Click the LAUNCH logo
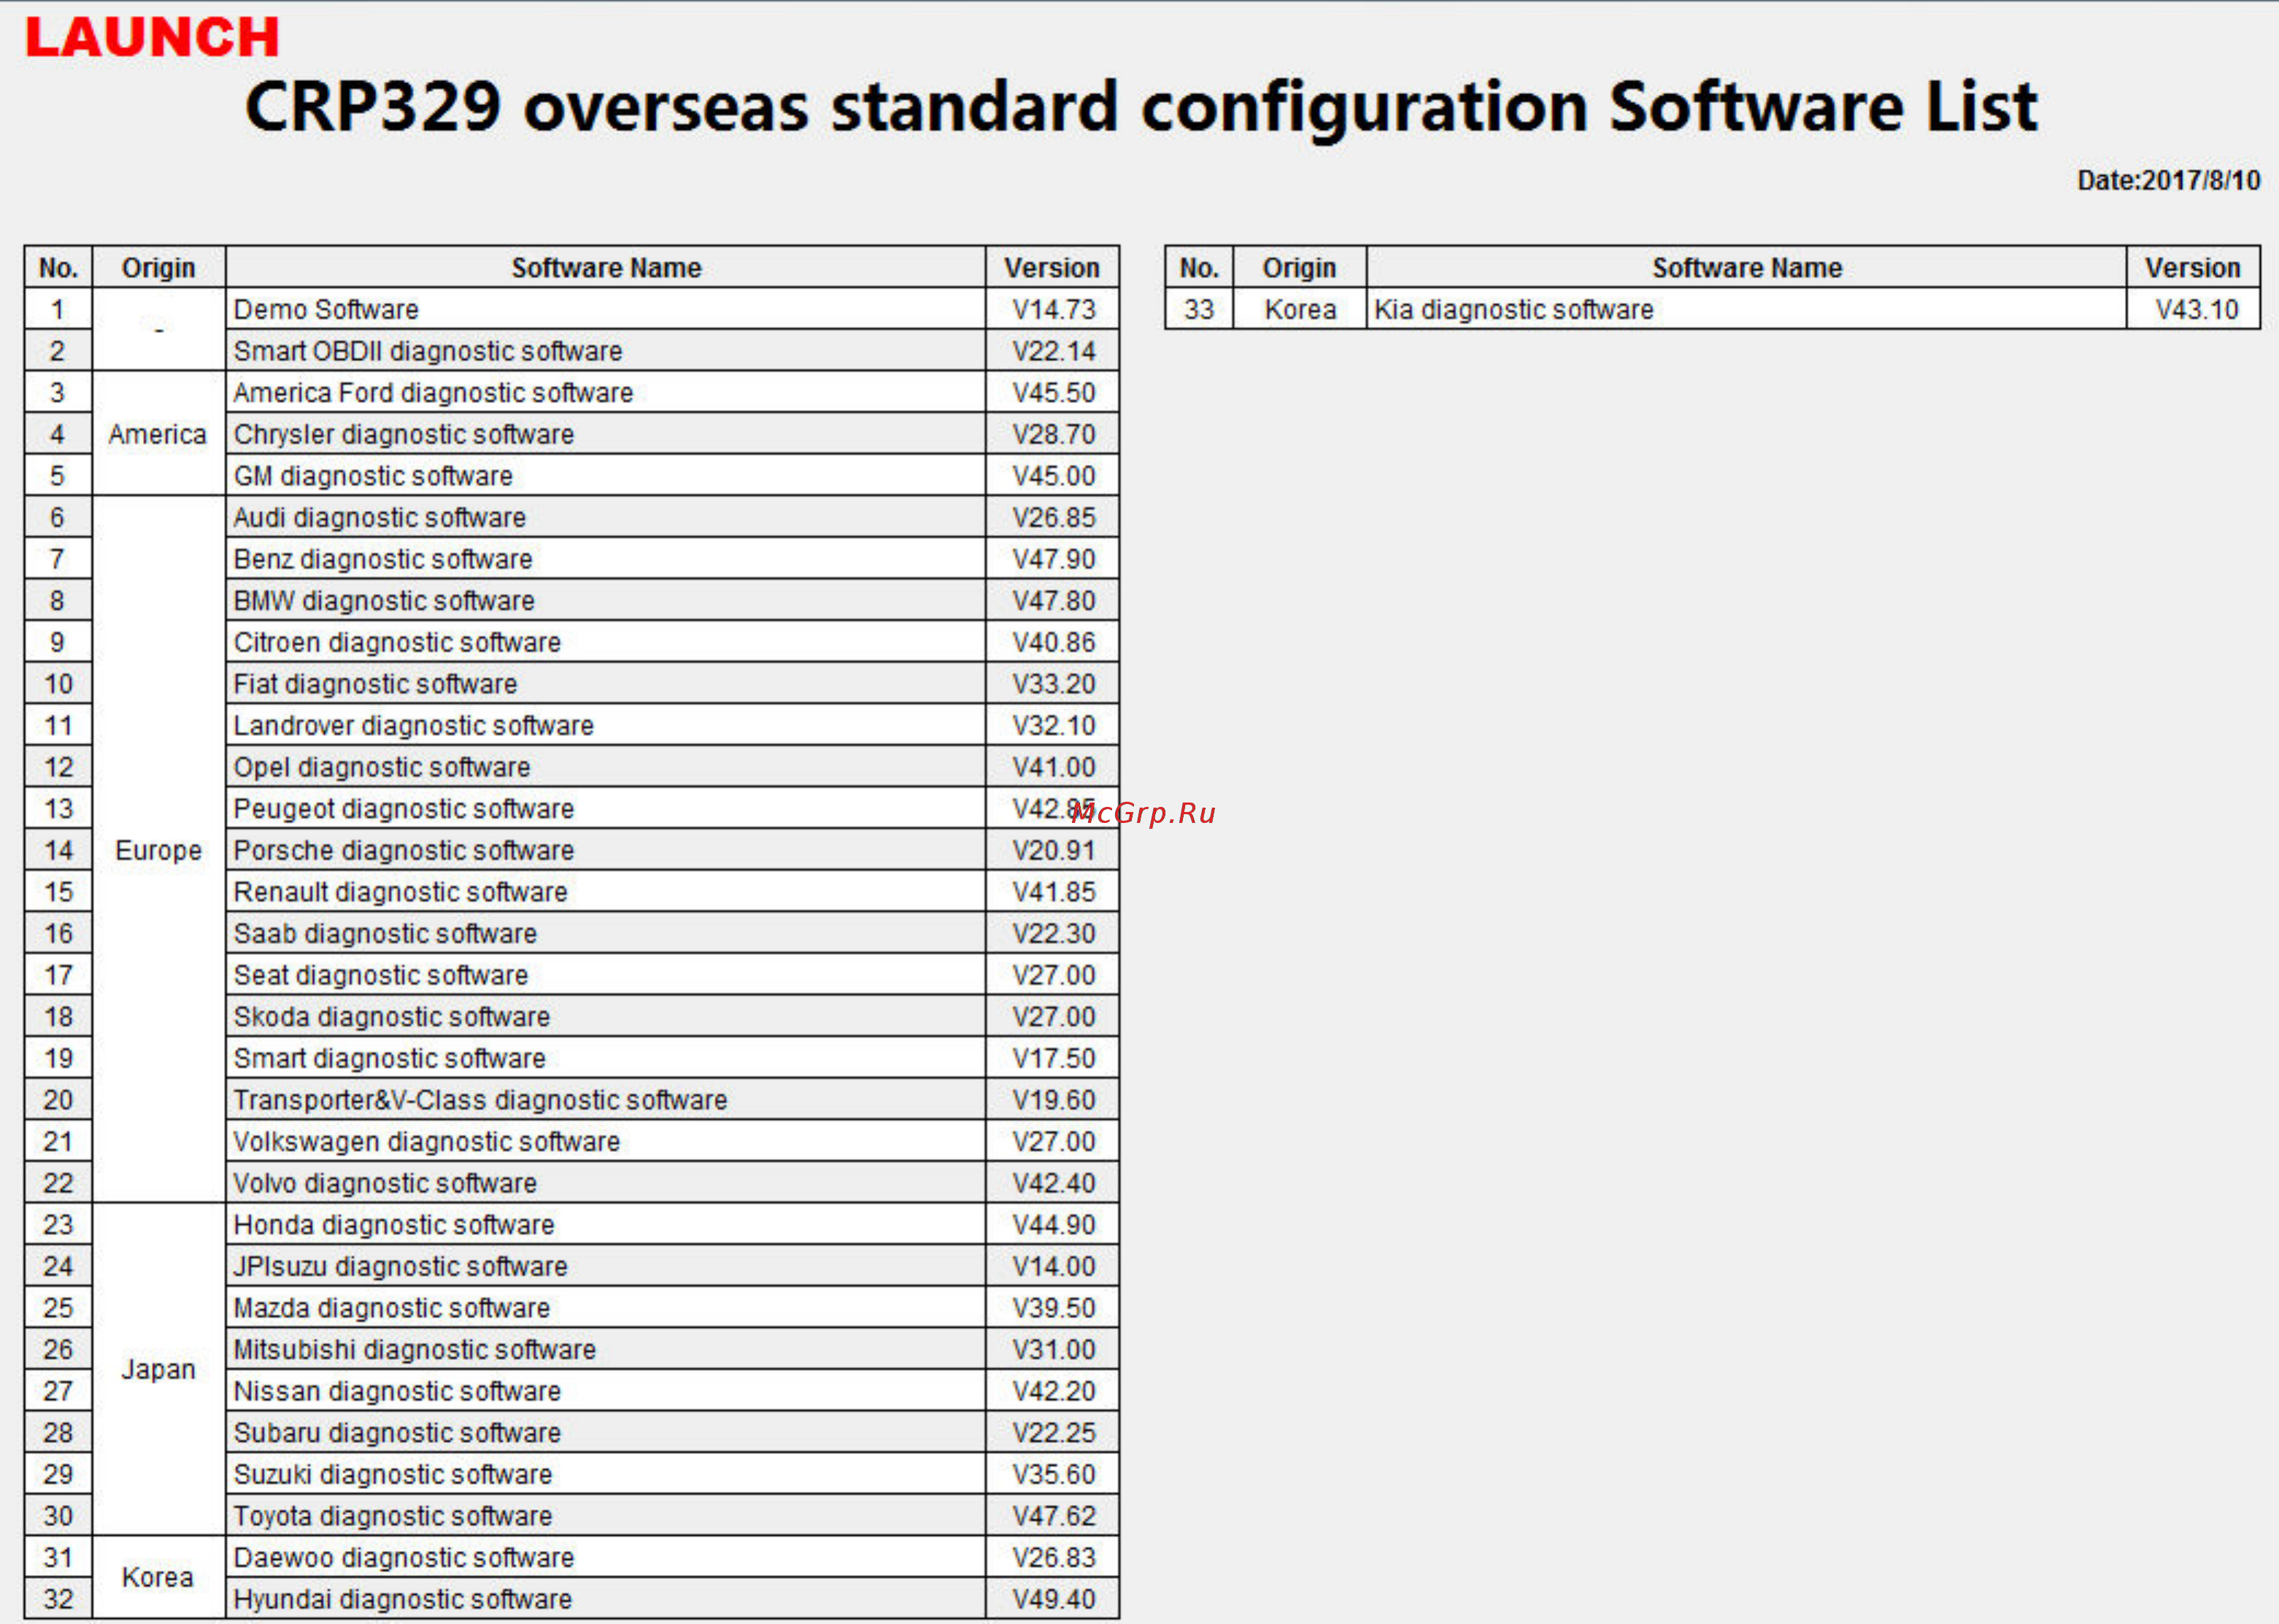The image size is (2279, 1624). click(152, 38)
